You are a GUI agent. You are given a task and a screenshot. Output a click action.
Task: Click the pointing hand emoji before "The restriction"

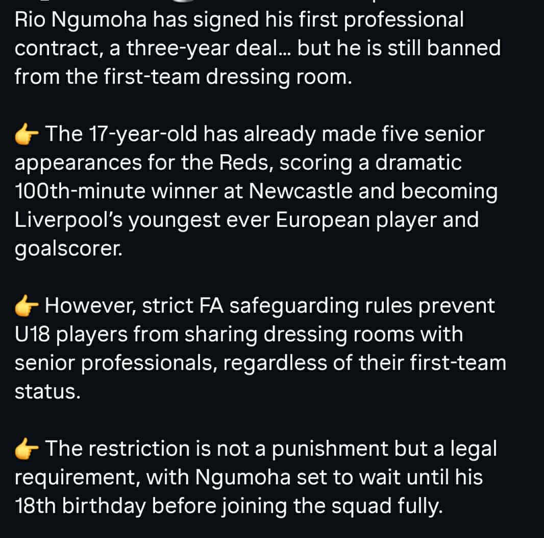[x=28, y=450]
